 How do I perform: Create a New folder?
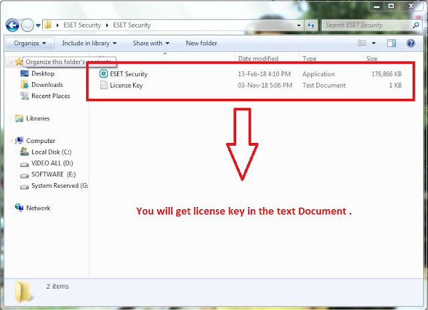[x=201, y=43]
